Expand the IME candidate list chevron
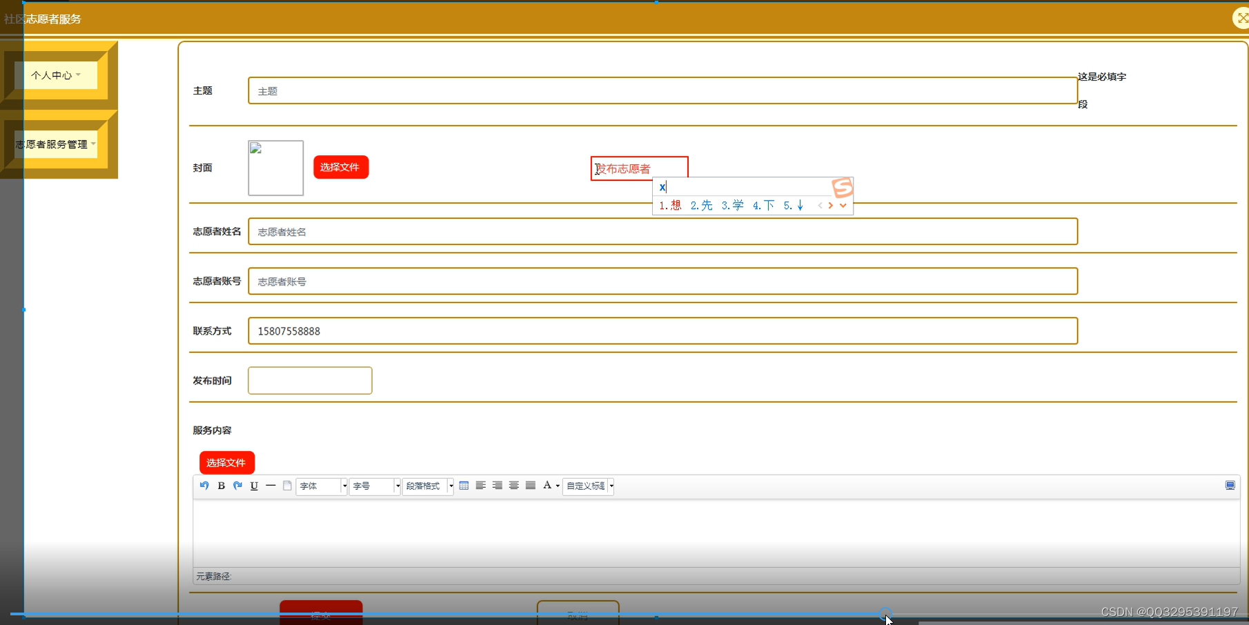Viewport: 1249px width, 625px height. [843, 205]
